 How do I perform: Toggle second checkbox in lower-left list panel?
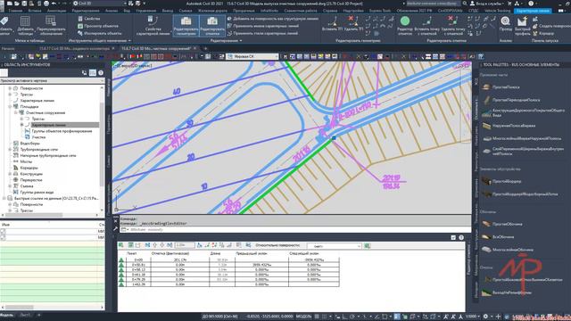tap(4, 237)
